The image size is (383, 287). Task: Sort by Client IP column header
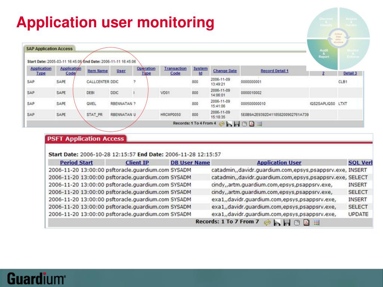pyautogui.click(x=137, y=163)
